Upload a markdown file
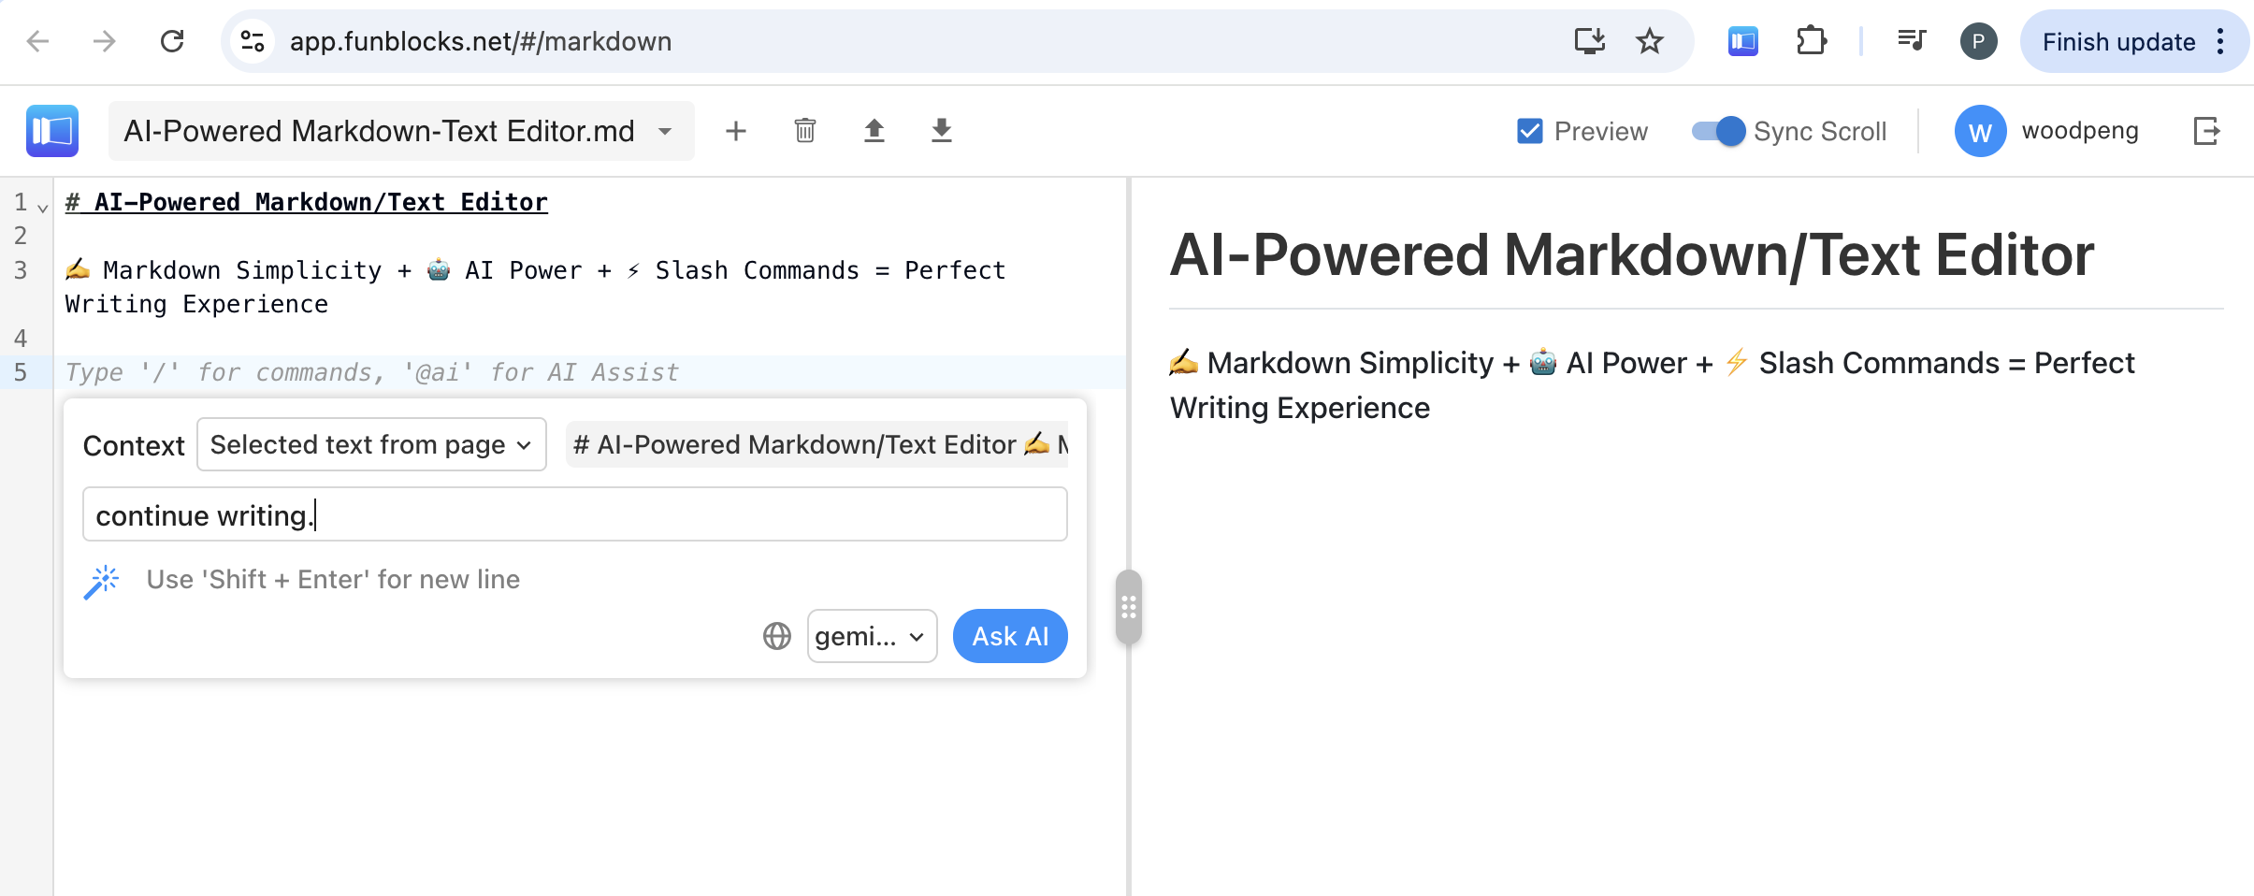Viewport: 2254px width, 896px height. (874, 131)
